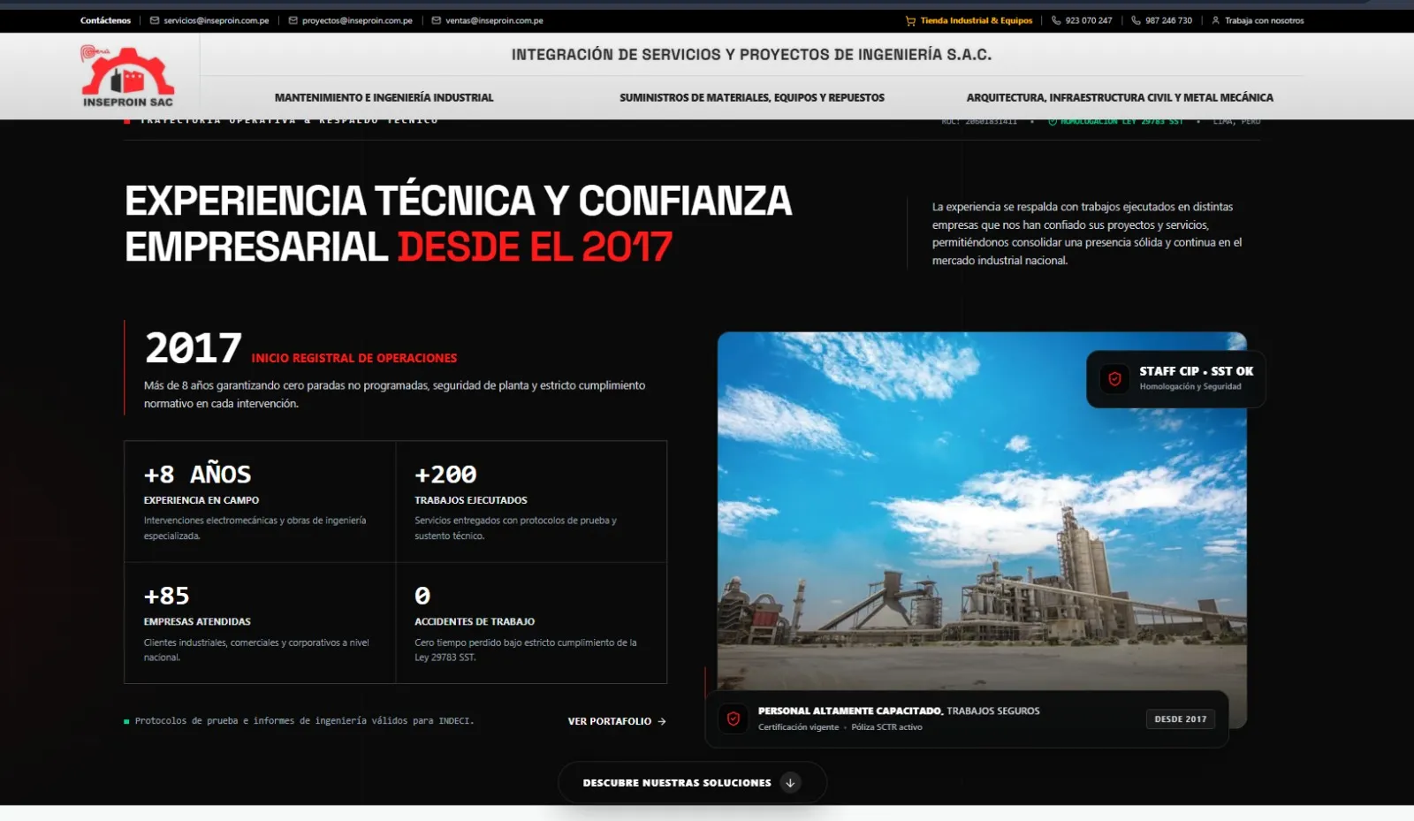This screenshot has width=1414, height=821.
Task: Click 'Protocolos de prueba e informes' note
Action: tap(304, 721)
